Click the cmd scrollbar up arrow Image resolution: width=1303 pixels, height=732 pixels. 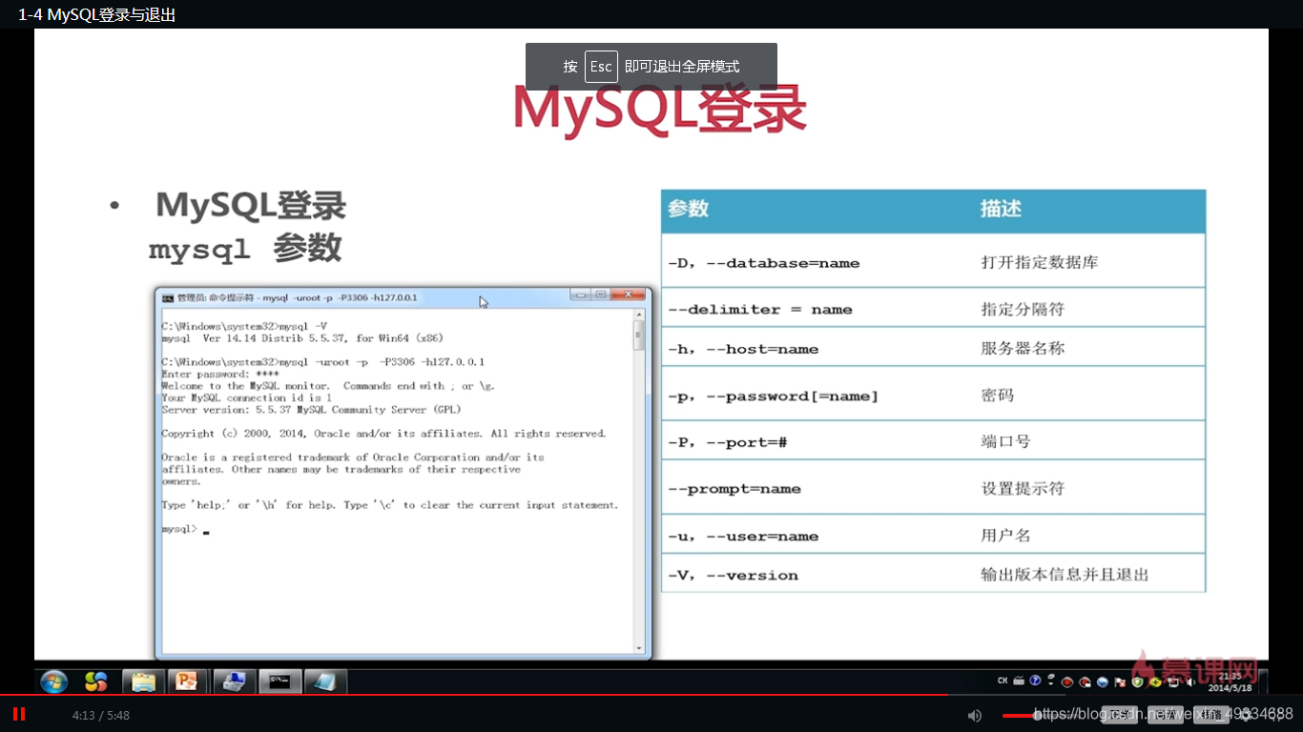[x=639, y=314]
